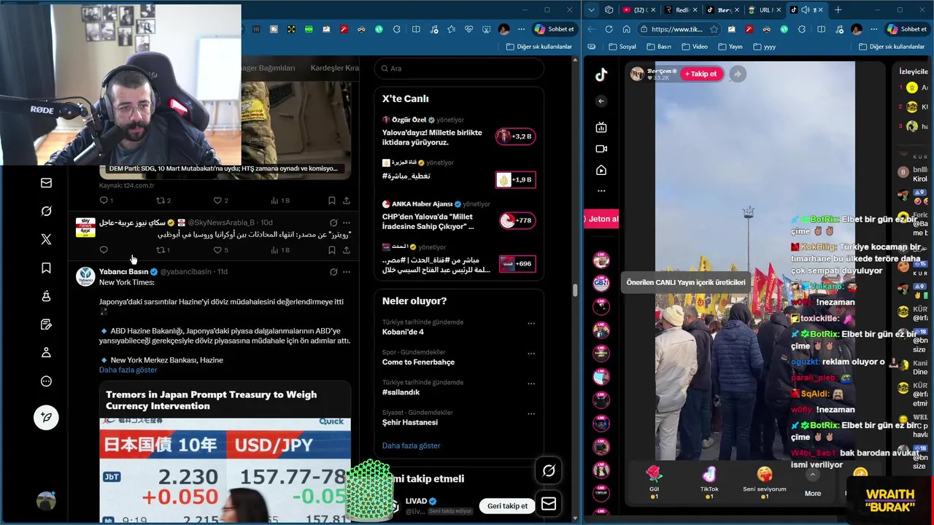Share the TikTok live stream arrow
The height and width of the screenshot is (525, 934).
coord(738,74)
